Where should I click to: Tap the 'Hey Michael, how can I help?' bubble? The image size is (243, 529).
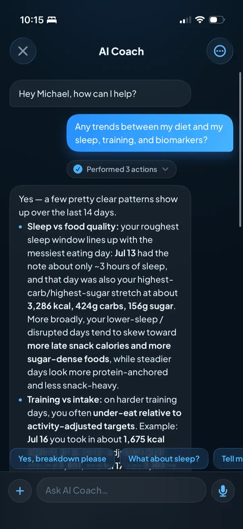(100, 94)
